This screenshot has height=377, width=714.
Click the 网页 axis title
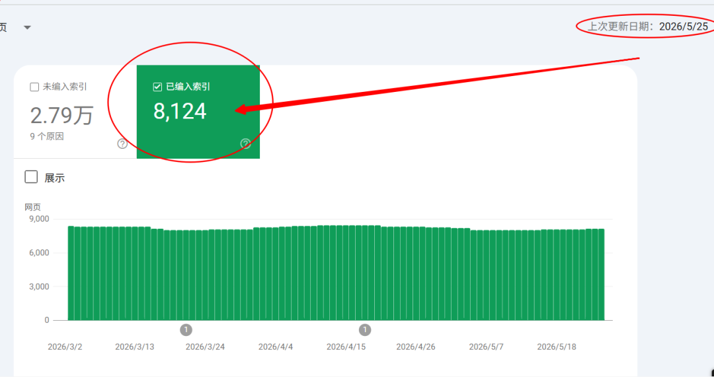pos(32,207)
